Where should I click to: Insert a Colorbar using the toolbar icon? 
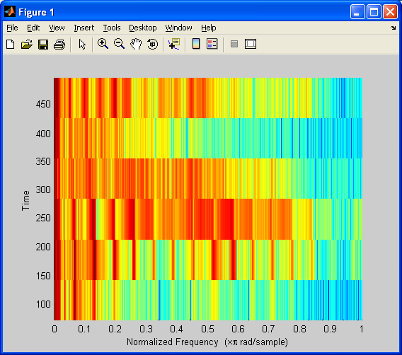pos(196,44)
